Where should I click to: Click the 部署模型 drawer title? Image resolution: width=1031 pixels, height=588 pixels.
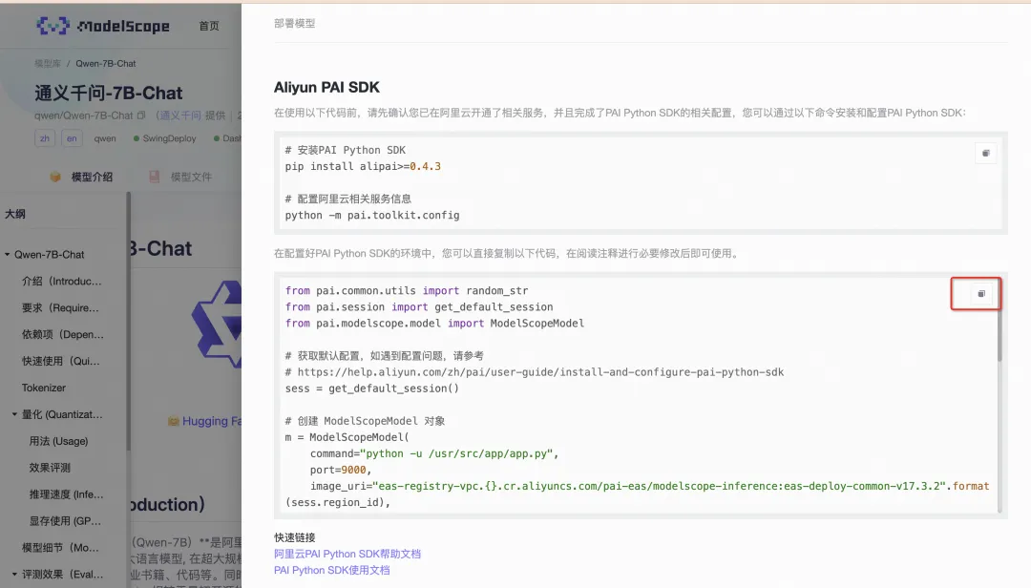tap(295, 24)
